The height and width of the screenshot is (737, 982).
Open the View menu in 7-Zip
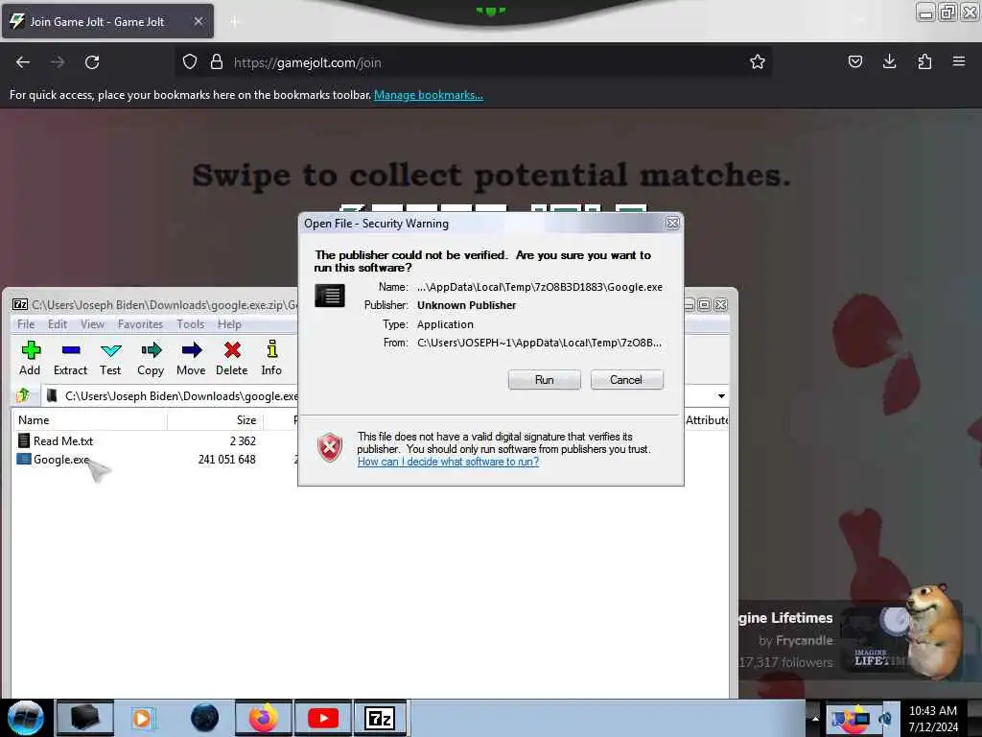point(92,324)
